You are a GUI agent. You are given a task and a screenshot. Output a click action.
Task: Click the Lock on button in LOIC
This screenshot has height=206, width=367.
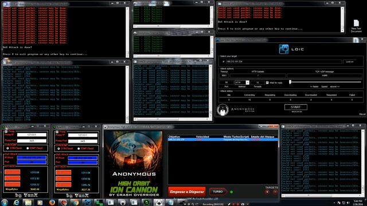[x=350, y=62]
